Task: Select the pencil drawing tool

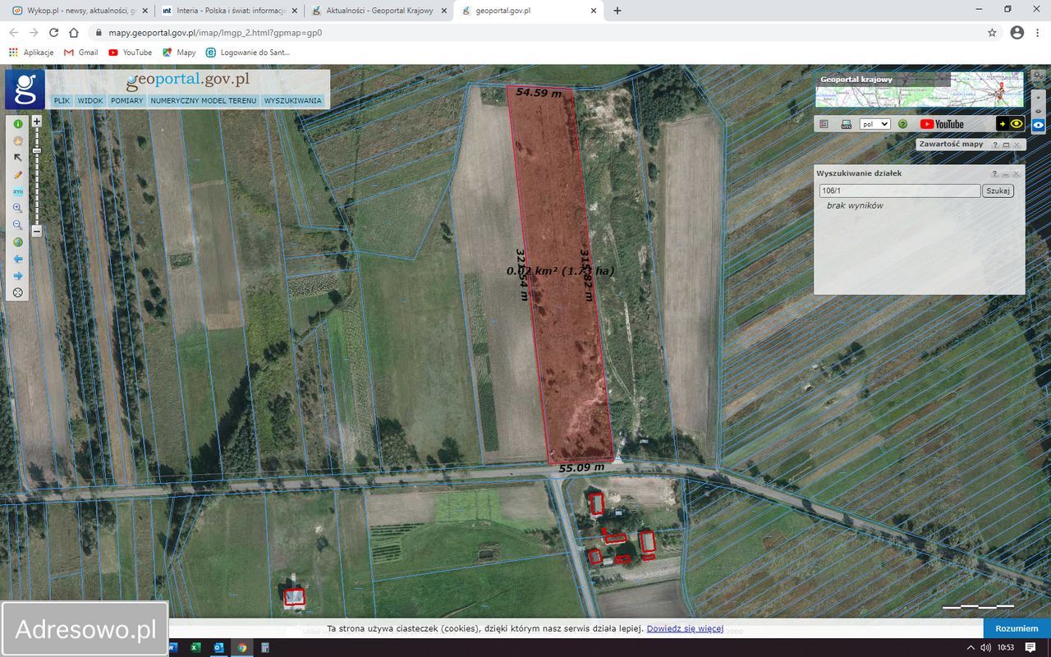Action: pos(17,175)
